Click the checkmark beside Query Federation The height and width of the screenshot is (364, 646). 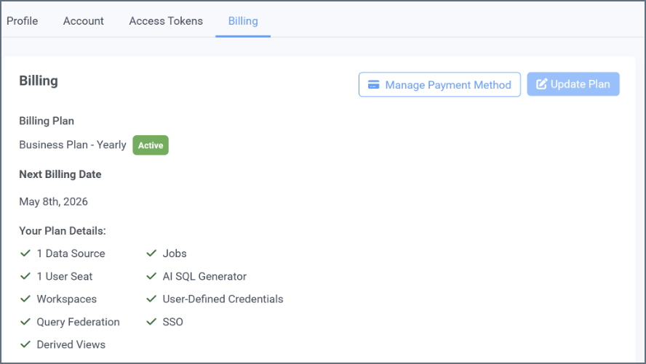click(x=25, y=322)
